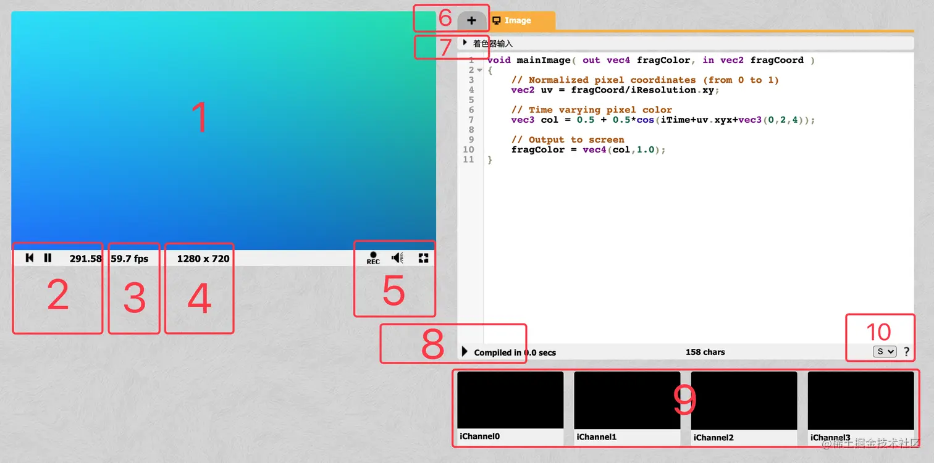This screenshot has width=934, height=463.
Task: Click the 59.7 fps readout
Action: click(x=130, y=259)
